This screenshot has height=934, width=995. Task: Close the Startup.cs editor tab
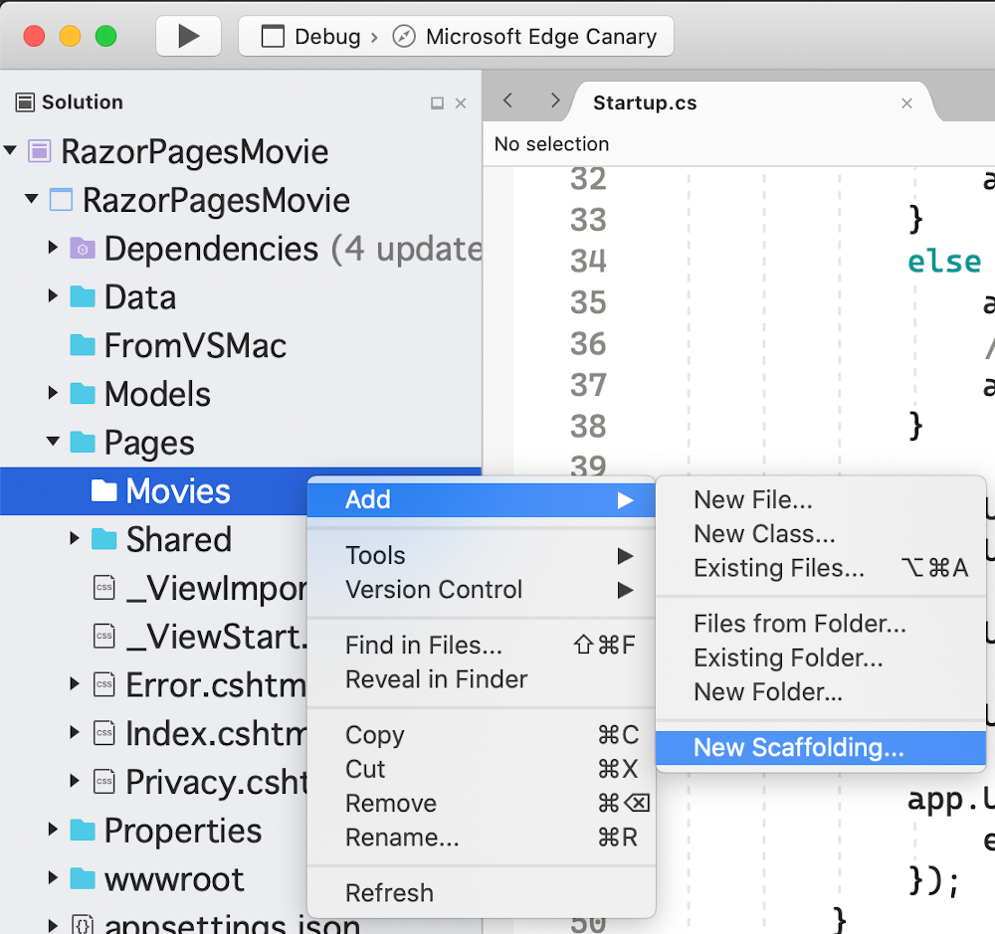906,102
